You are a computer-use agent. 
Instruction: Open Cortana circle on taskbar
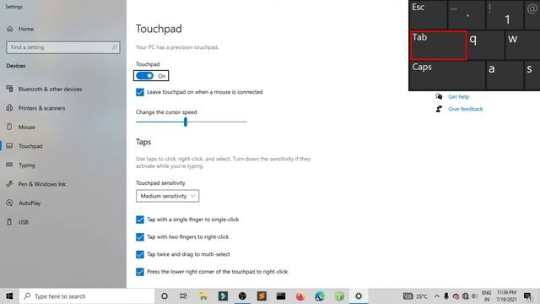click(165, 296)
